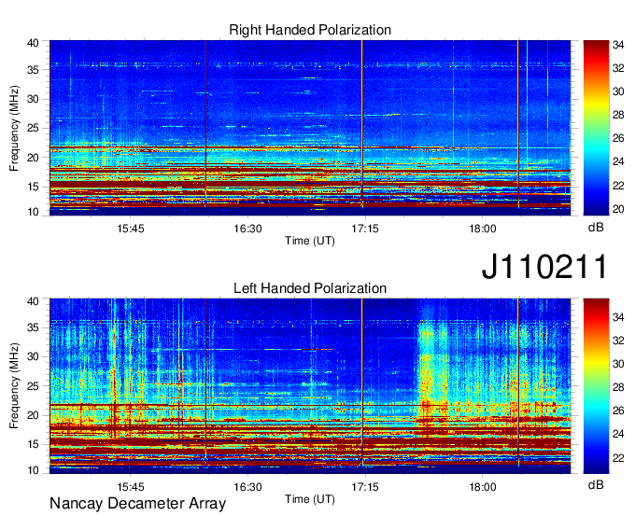Click the 17:15 tick label on bottom plot
Viewport: 635px width, 515px height.
[x=365, y=487]
